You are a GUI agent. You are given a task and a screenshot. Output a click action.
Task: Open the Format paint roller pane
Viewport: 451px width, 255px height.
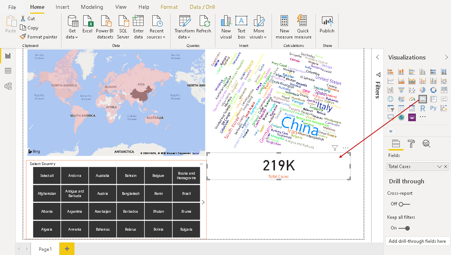pyautogui.click(x=411, y=144)
